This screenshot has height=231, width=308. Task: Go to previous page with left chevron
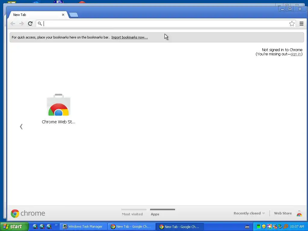(21, 127)
